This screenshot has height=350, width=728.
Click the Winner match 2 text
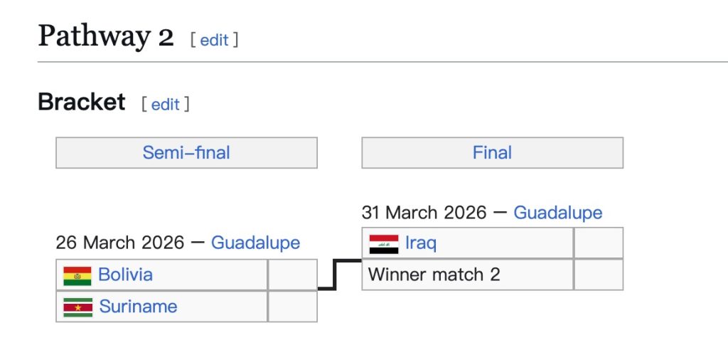(x=434, y=275)
